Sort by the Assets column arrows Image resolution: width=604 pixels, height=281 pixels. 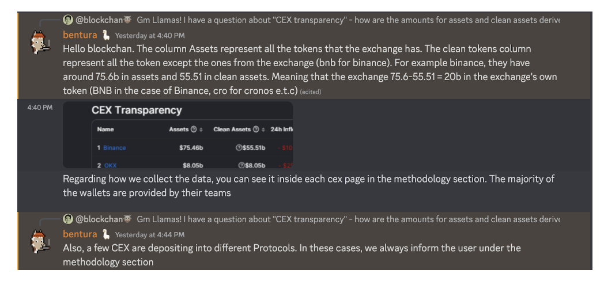point(201,130)
